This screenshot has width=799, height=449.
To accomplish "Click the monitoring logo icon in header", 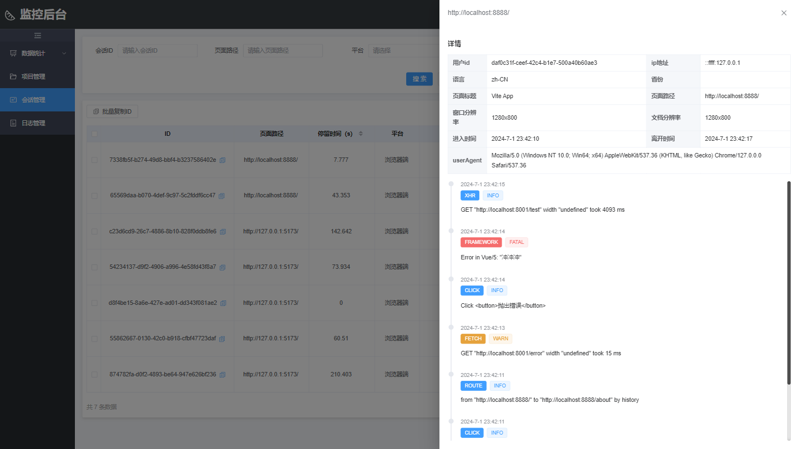I will point(10,15).
